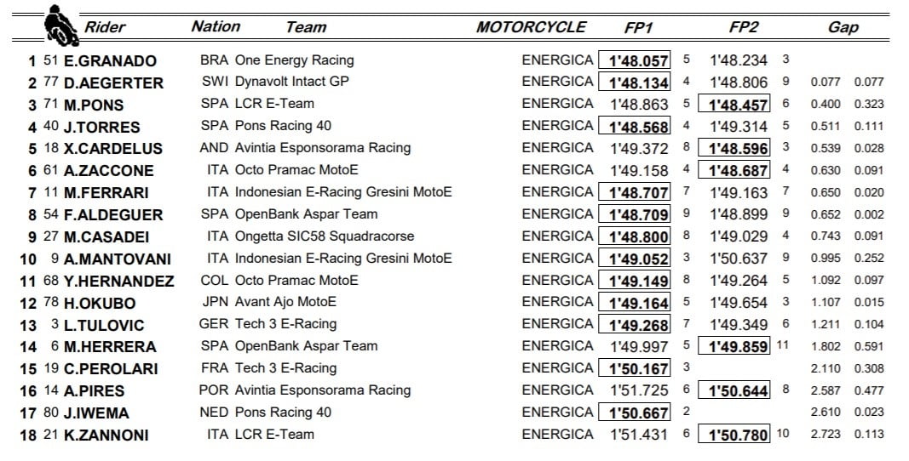Viewport: 909px width, 461px height.
Task: Click the Team column header
Action: click(306, 27)
